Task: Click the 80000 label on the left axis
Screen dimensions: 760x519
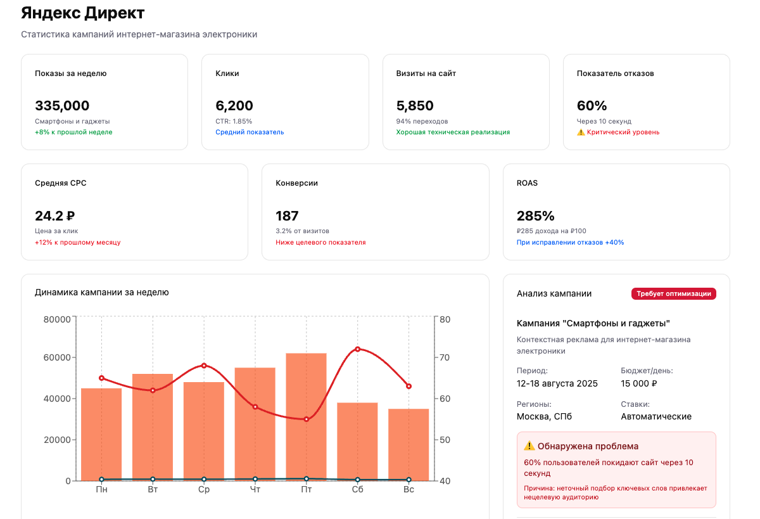Action: point(57,319)
